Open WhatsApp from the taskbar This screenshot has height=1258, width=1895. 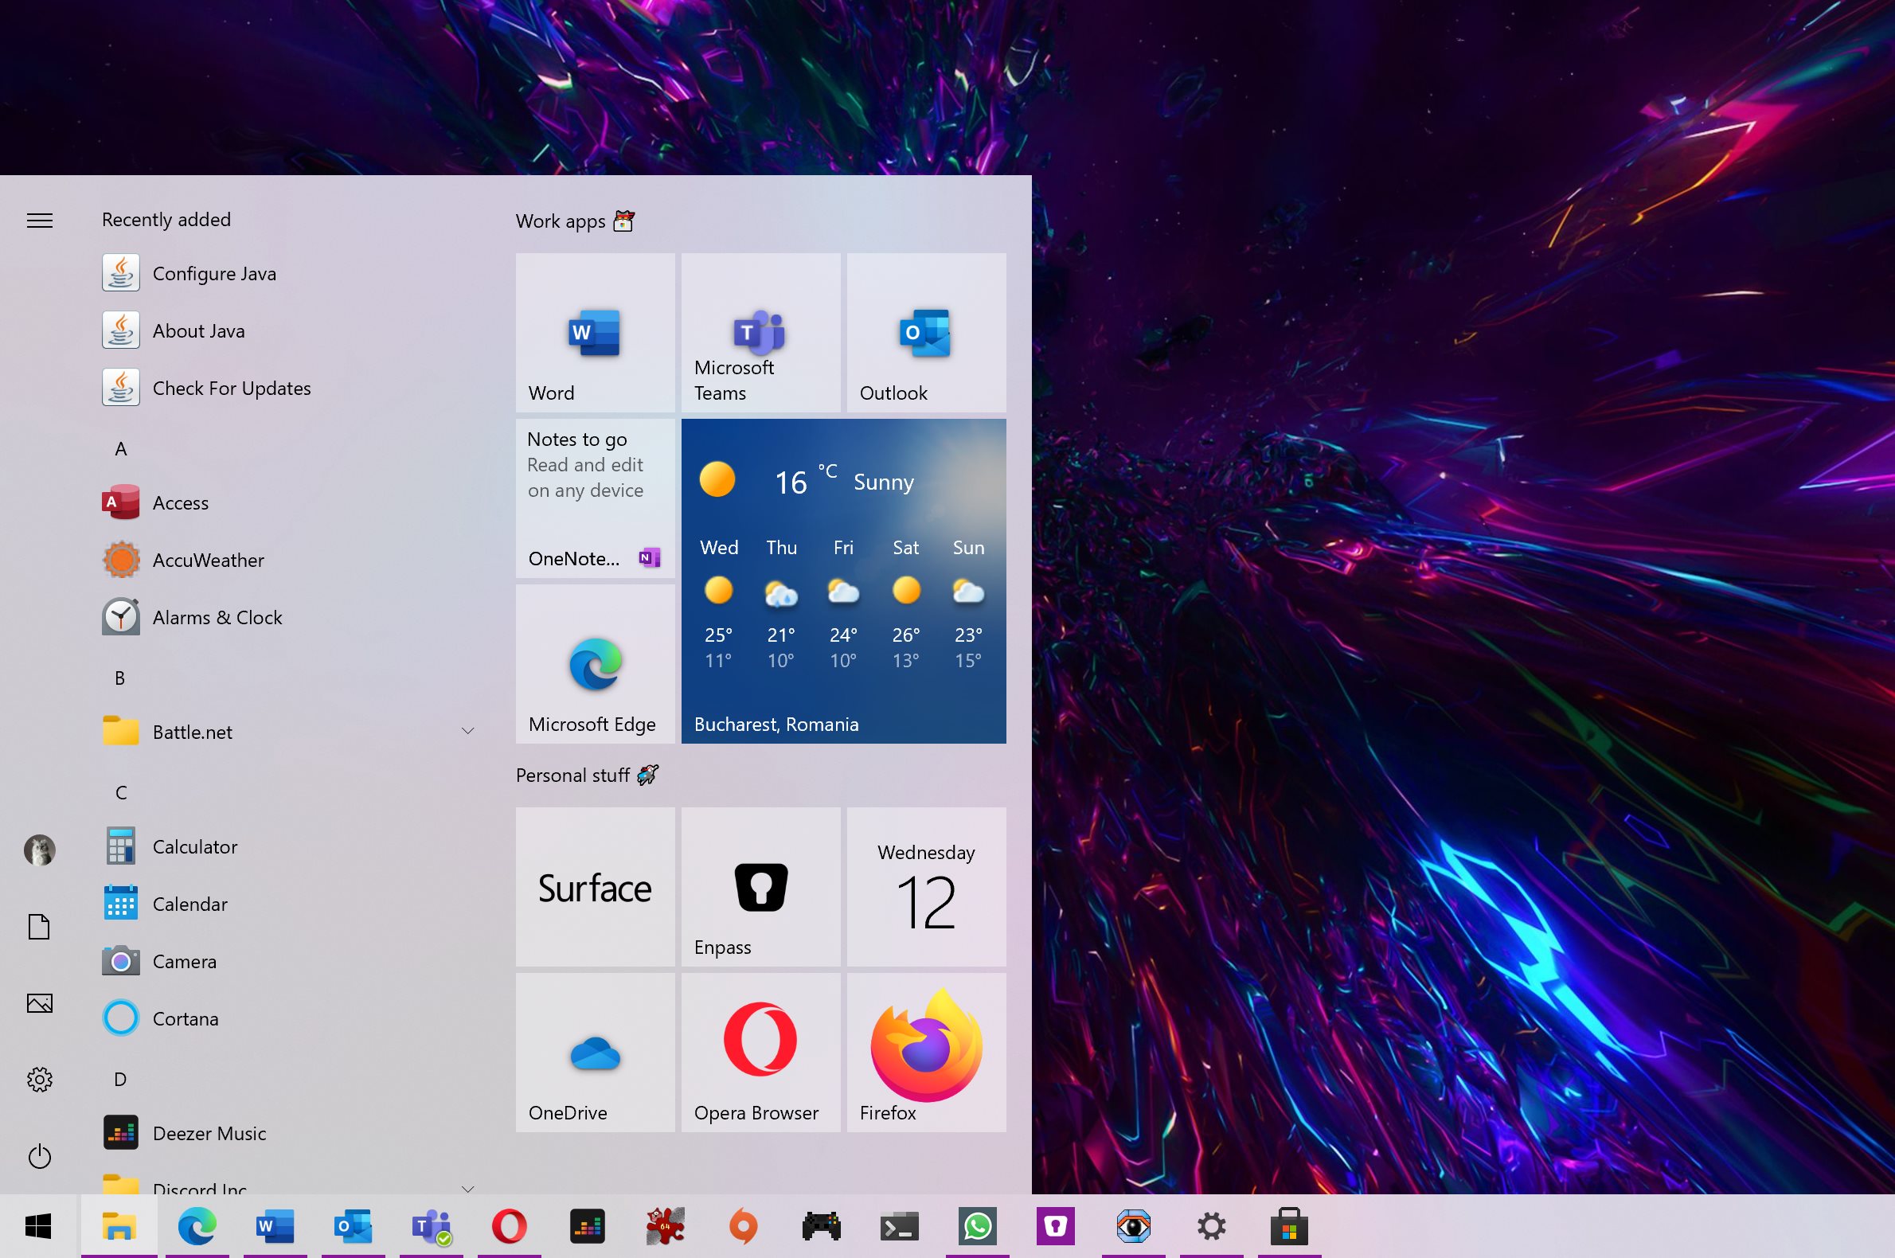(x=977, y=1226)
